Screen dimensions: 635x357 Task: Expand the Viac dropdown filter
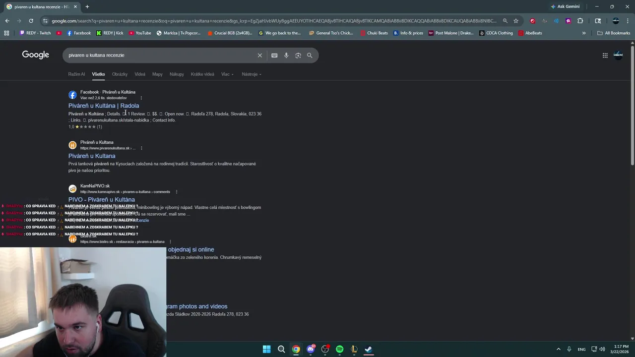227,74
